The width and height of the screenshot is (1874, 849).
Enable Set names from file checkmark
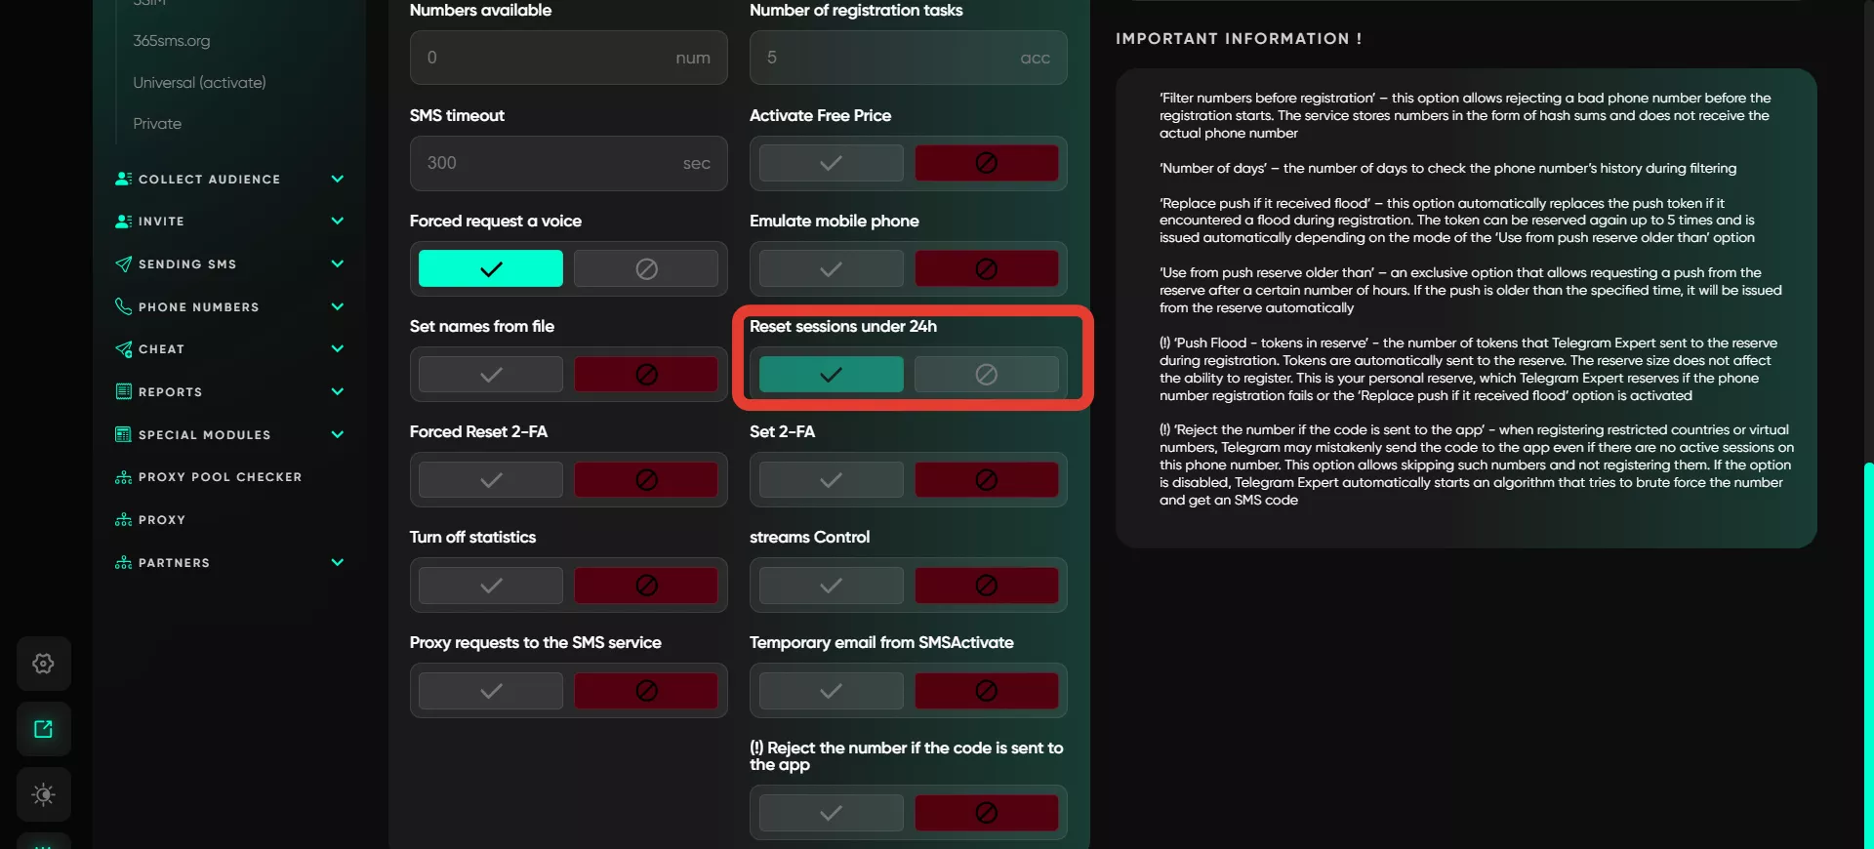click(x=491, y=374)
